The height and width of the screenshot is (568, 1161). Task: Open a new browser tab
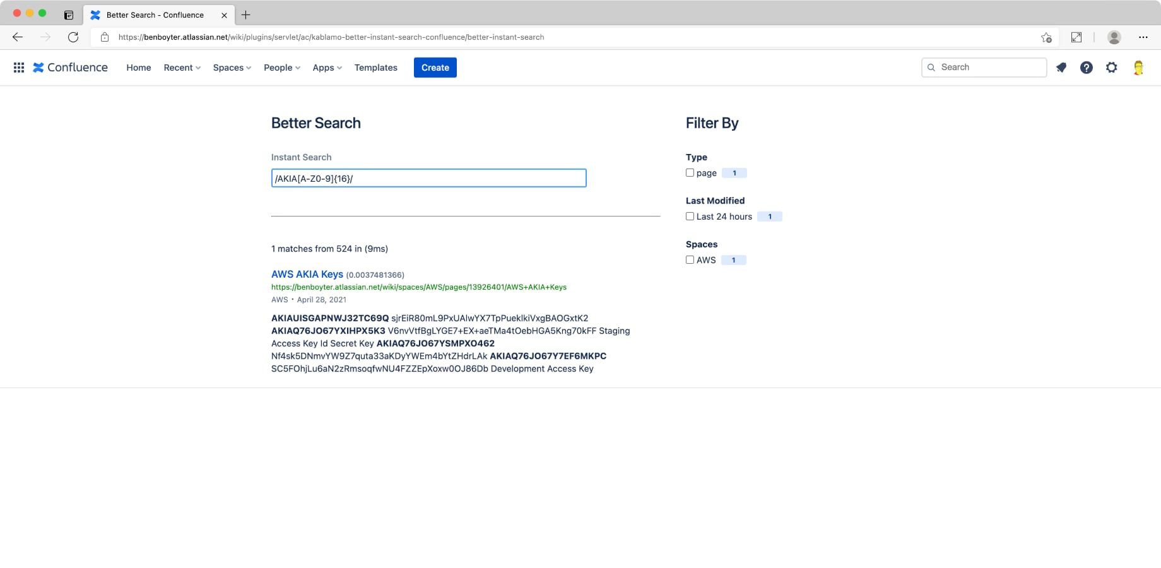246,15
